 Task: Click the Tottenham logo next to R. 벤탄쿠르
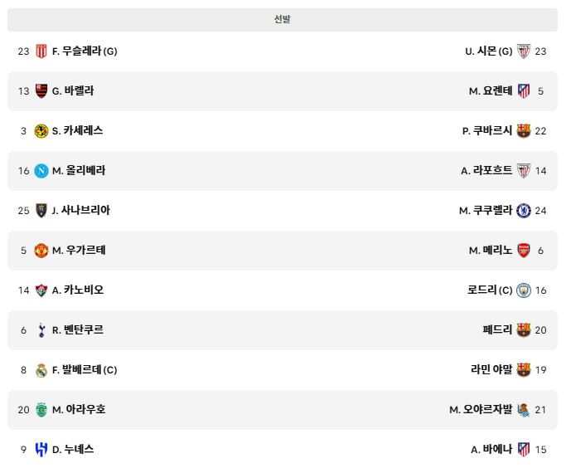tap(41, 330)
